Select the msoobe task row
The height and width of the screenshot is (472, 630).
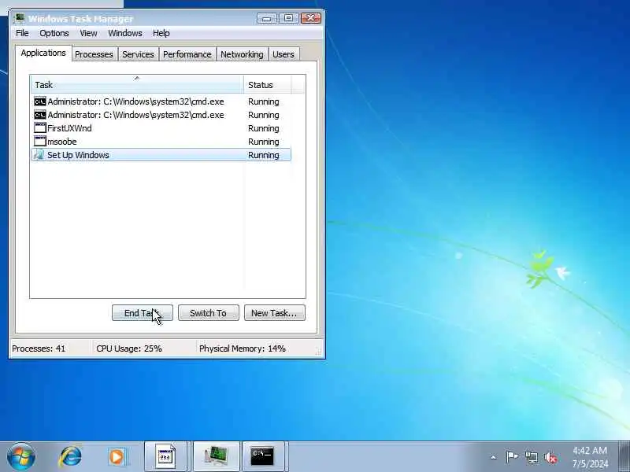tap(161, 142)
